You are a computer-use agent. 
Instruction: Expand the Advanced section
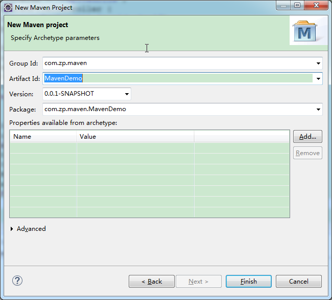click(12, 229)
